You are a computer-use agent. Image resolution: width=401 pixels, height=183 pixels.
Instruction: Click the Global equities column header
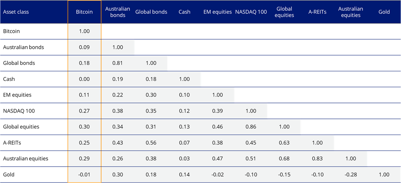tap(284, 12)
